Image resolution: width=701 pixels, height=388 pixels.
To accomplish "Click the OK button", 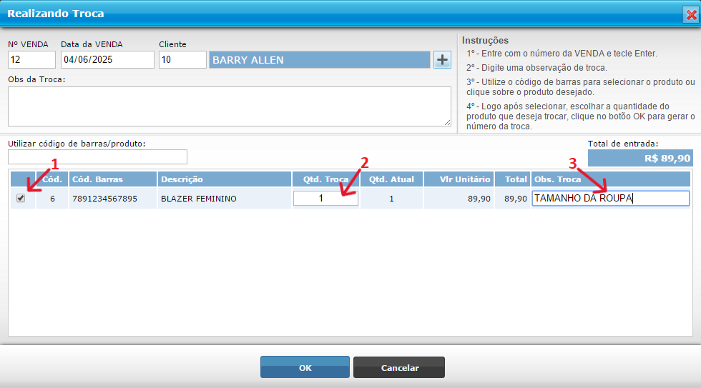I will pos(305,367).
